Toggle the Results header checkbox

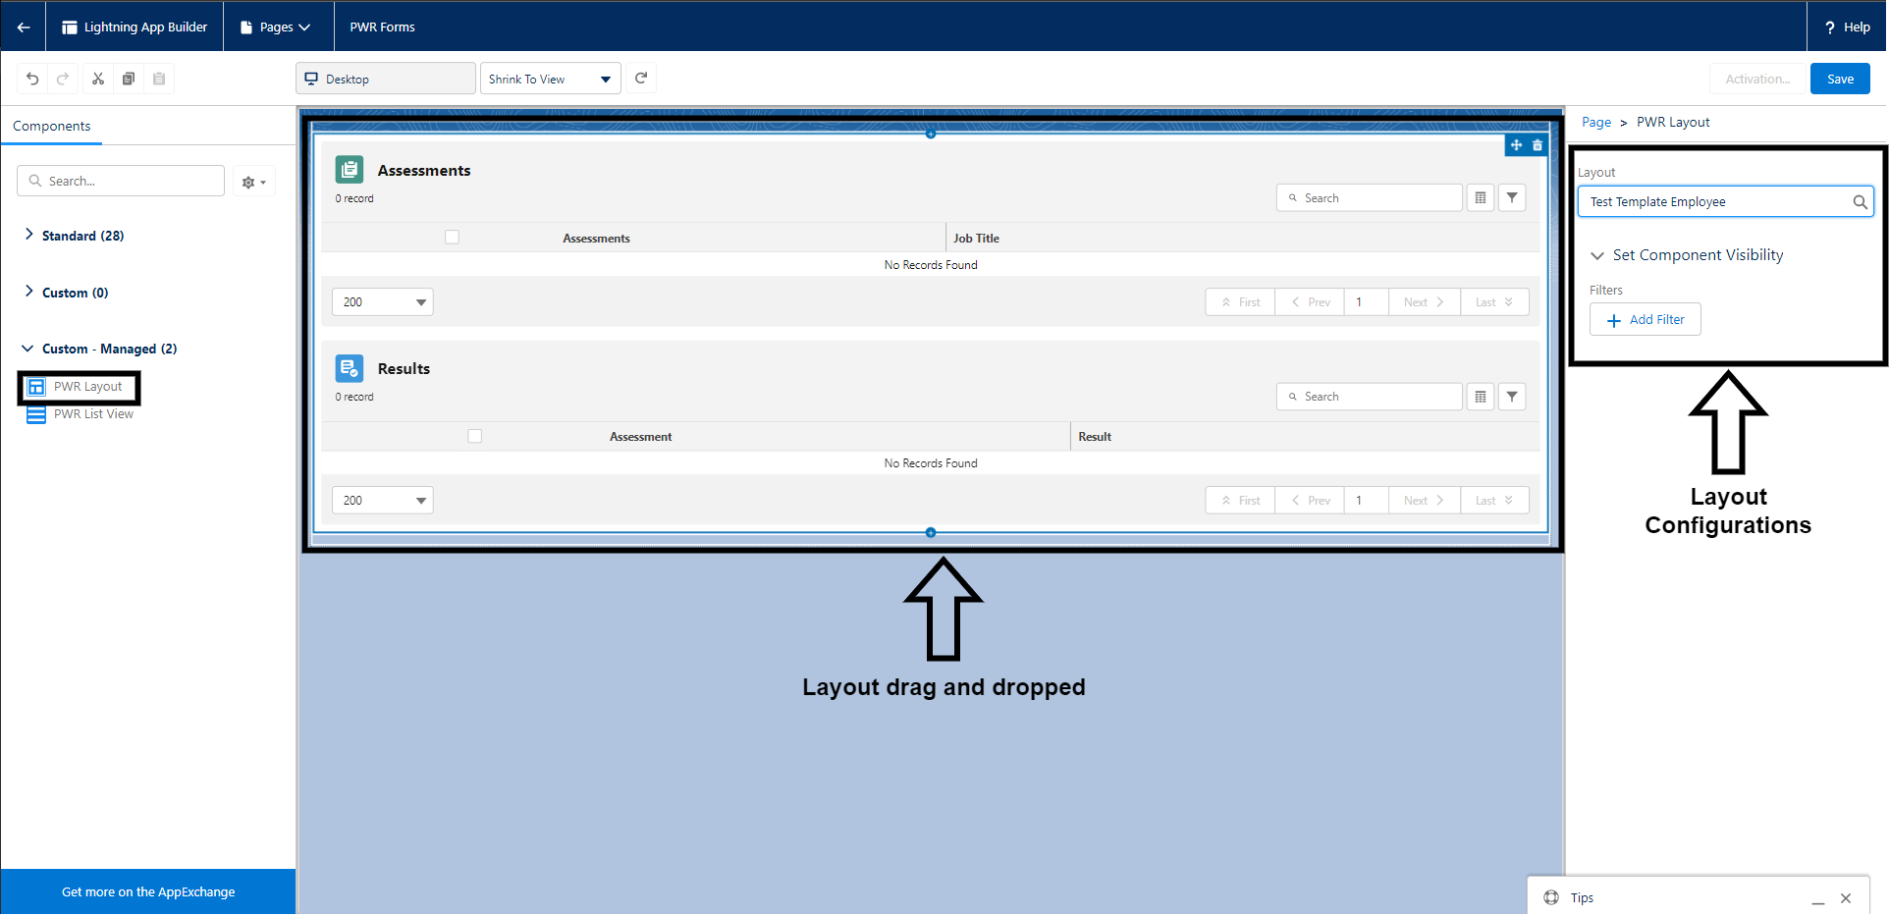[475, 436]
